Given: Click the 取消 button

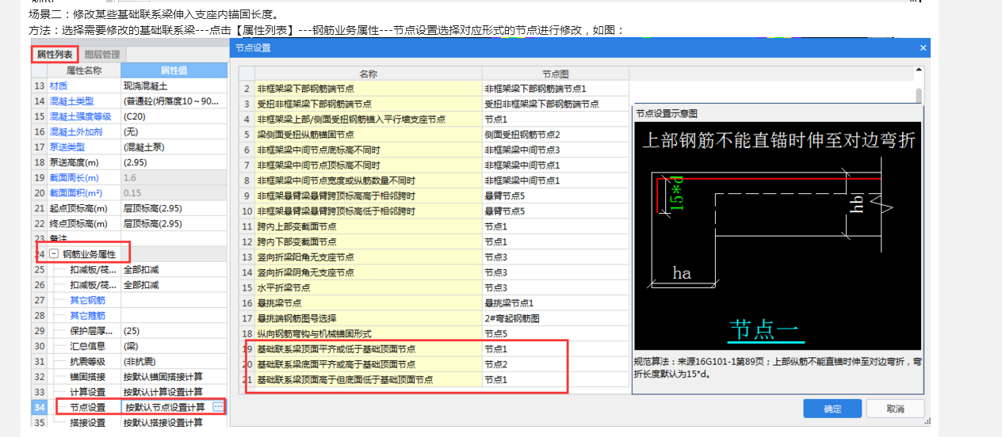Looking at the screenshot, I should 895,408.
